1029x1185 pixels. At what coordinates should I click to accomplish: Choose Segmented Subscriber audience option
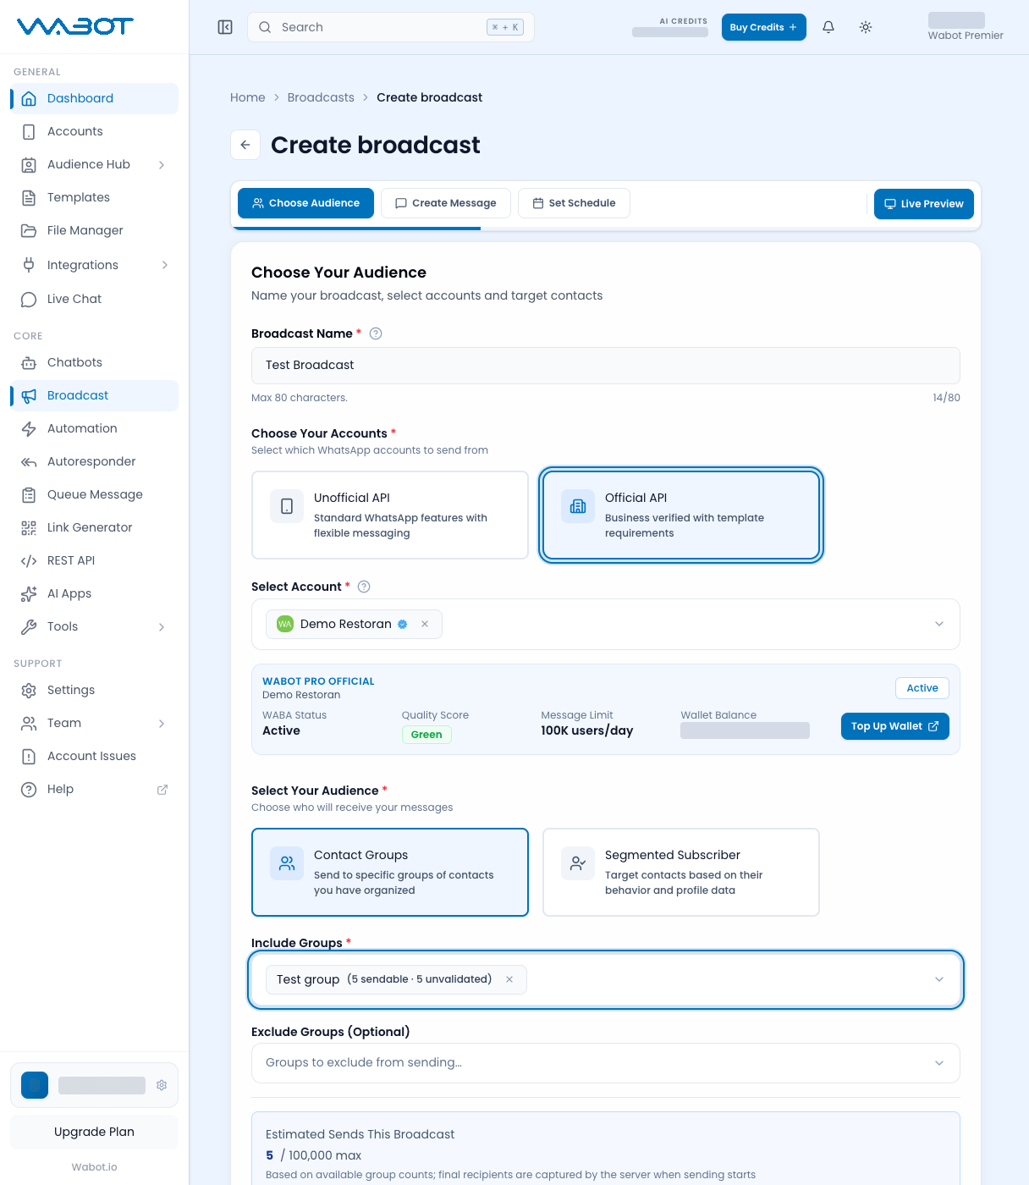[681, 872]
